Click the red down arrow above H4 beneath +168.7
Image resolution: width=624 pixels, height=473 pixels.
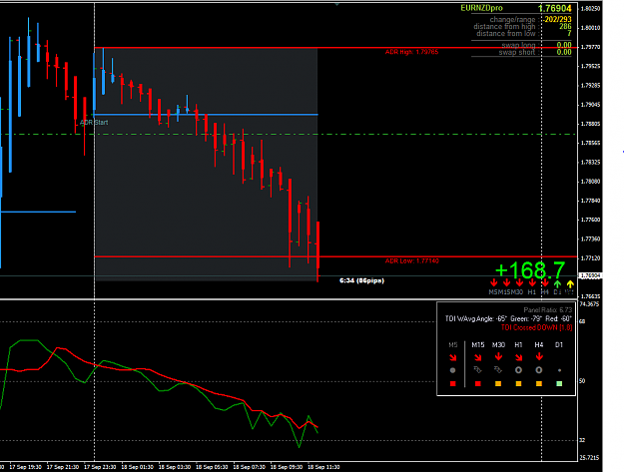pyautogui.click(x=545, y=282)
